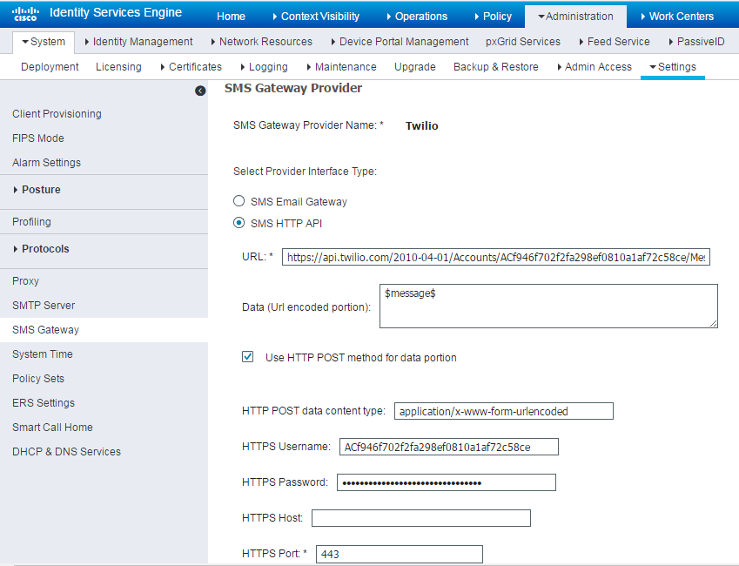Click the Data (Url encoded portion) textarea
Screen dimensions: 739x566
pyautogui.click(x=548, y=306)
